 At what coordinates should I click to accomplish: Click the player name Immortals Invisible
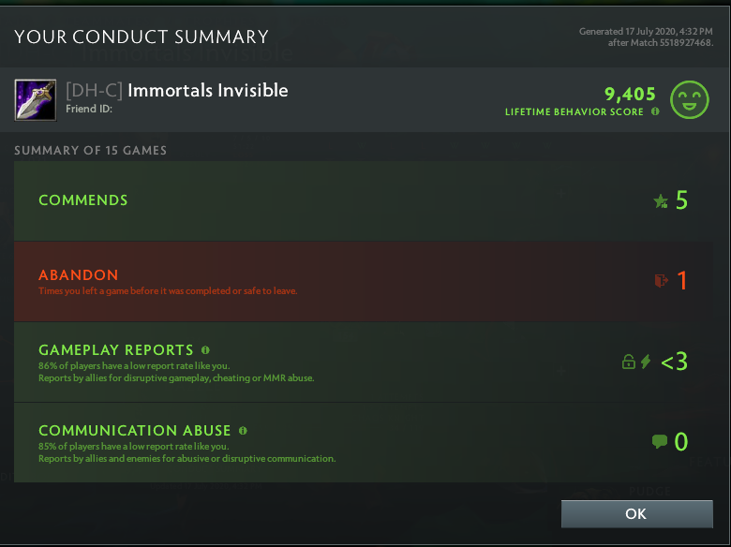(207, 91)
